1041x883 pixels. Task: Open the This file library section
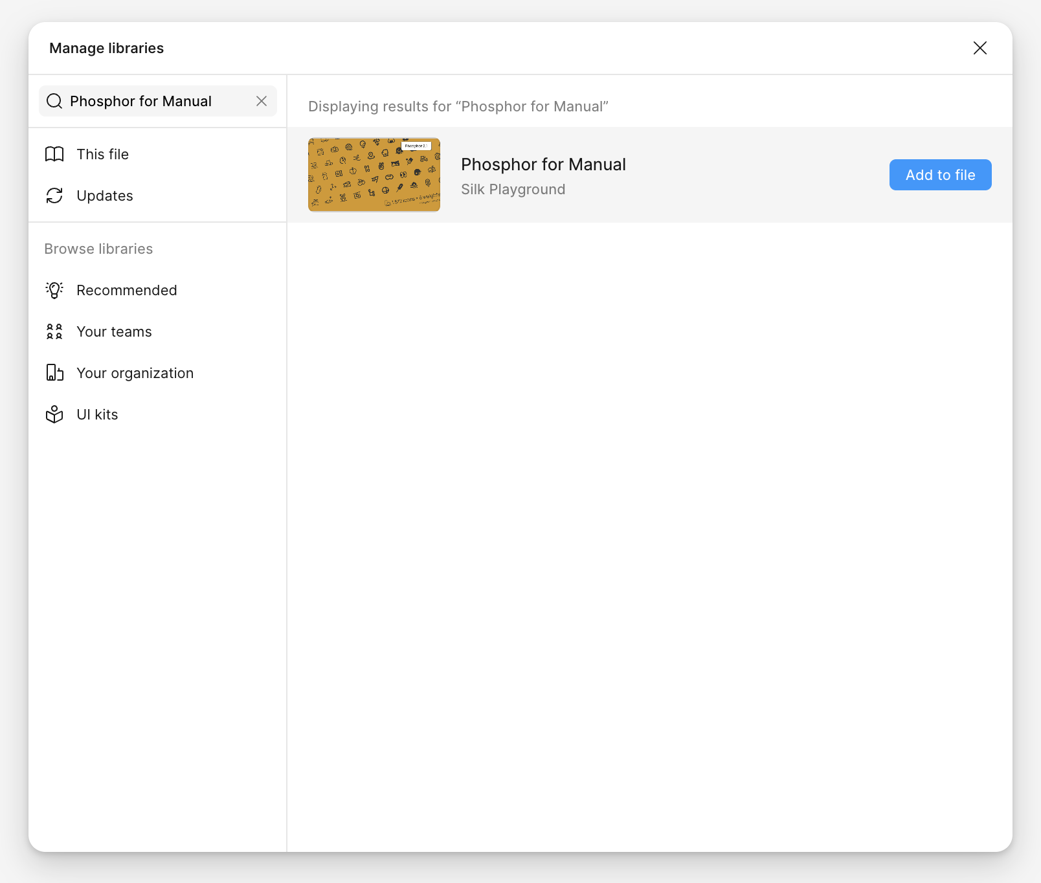click(102, 154)
